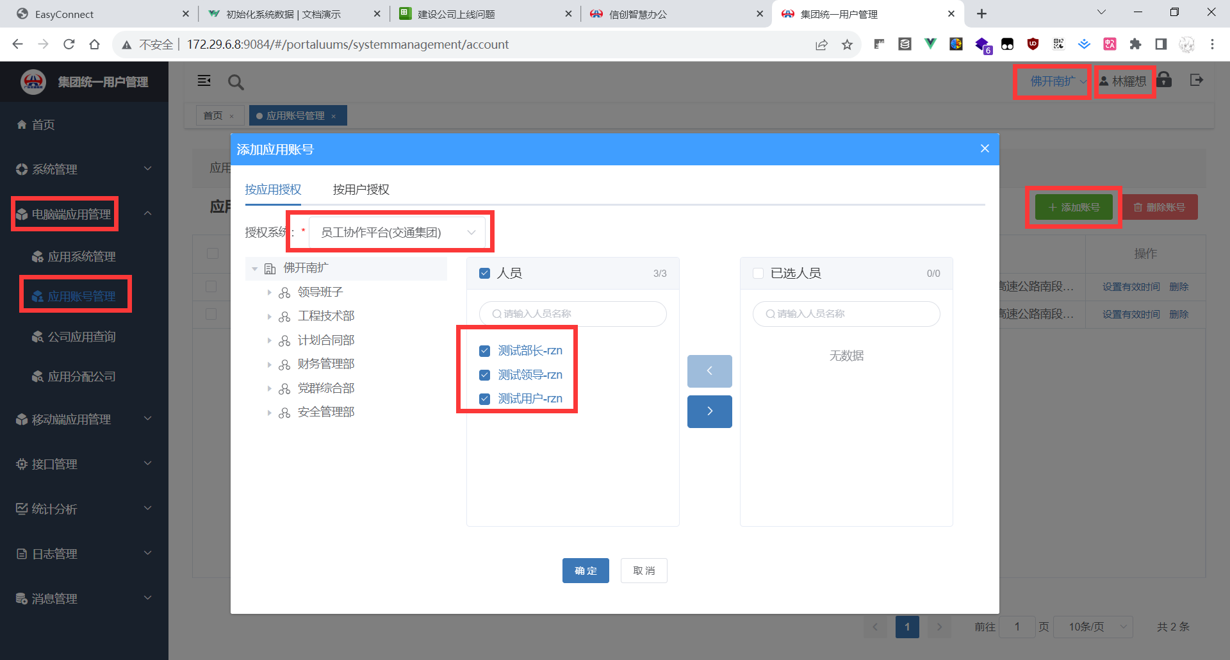Viewport: 1230px width, 660px height.
Task: Click the 添加账号 button
Action: (x=1074, y=207)
